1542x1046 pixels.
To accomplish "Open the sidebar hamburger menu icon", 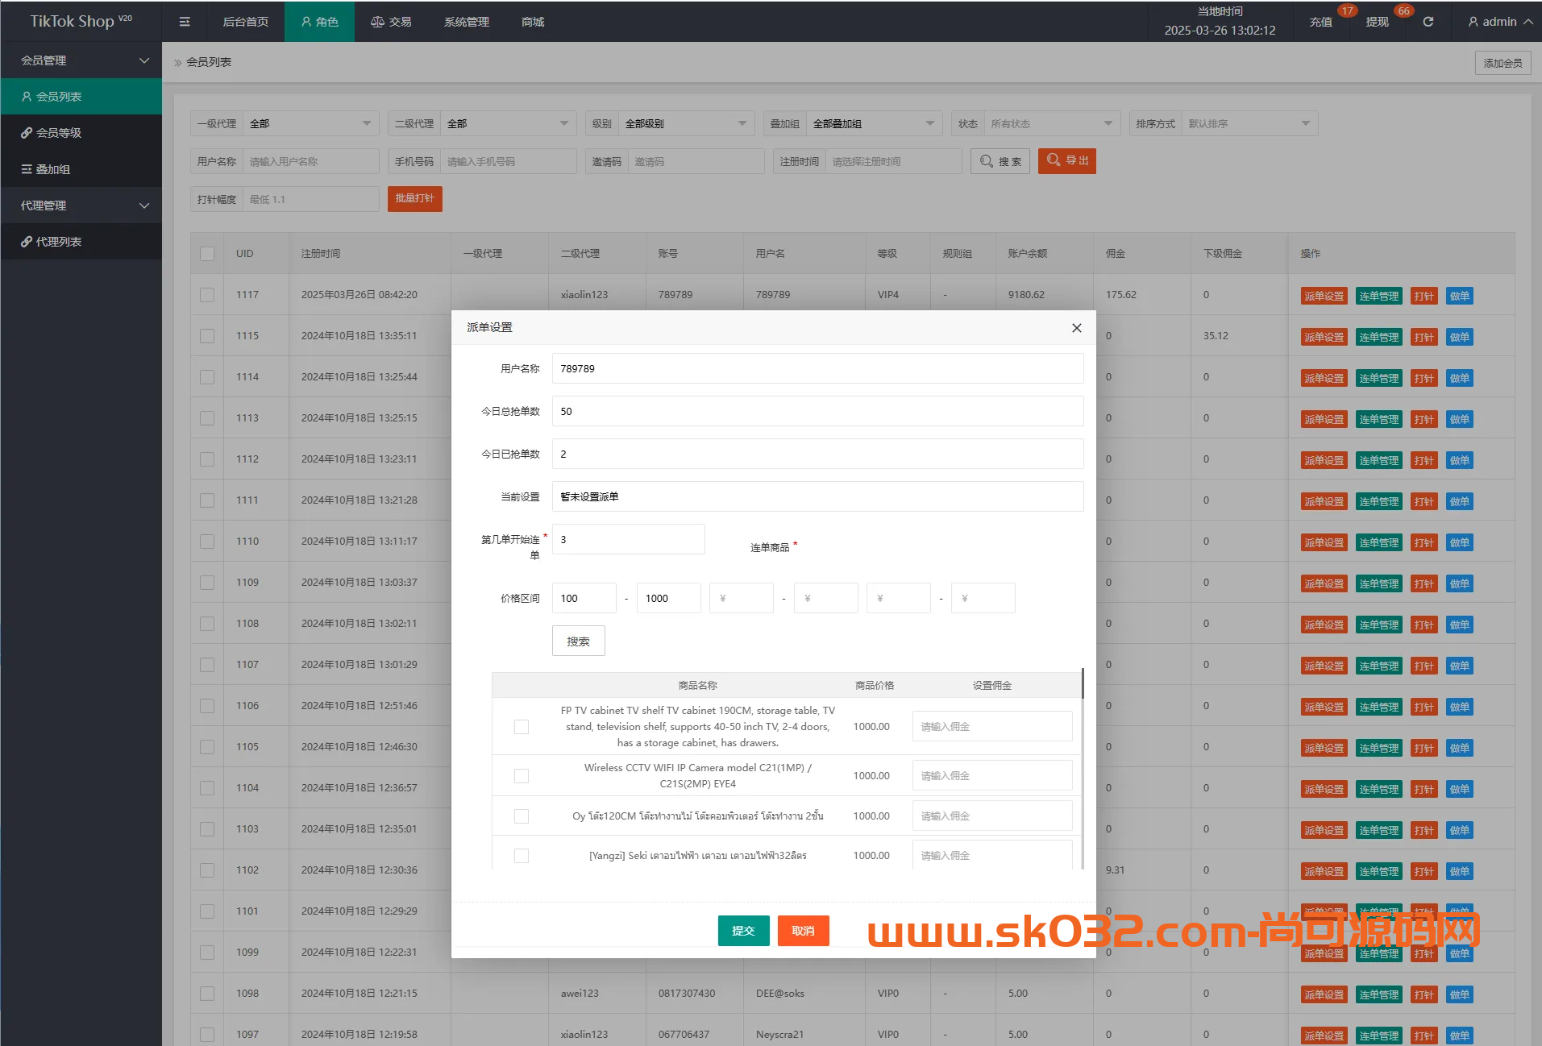I will coord(185,22).
